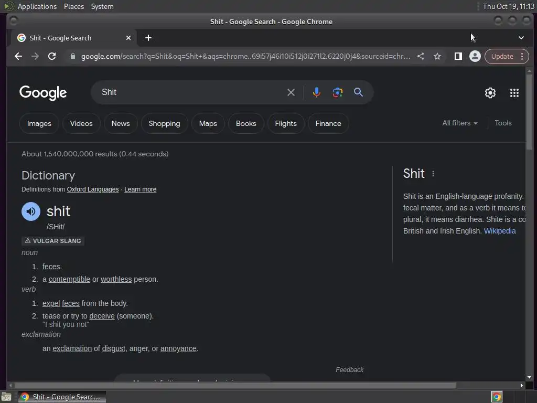Open the System menu

[102, 6]
